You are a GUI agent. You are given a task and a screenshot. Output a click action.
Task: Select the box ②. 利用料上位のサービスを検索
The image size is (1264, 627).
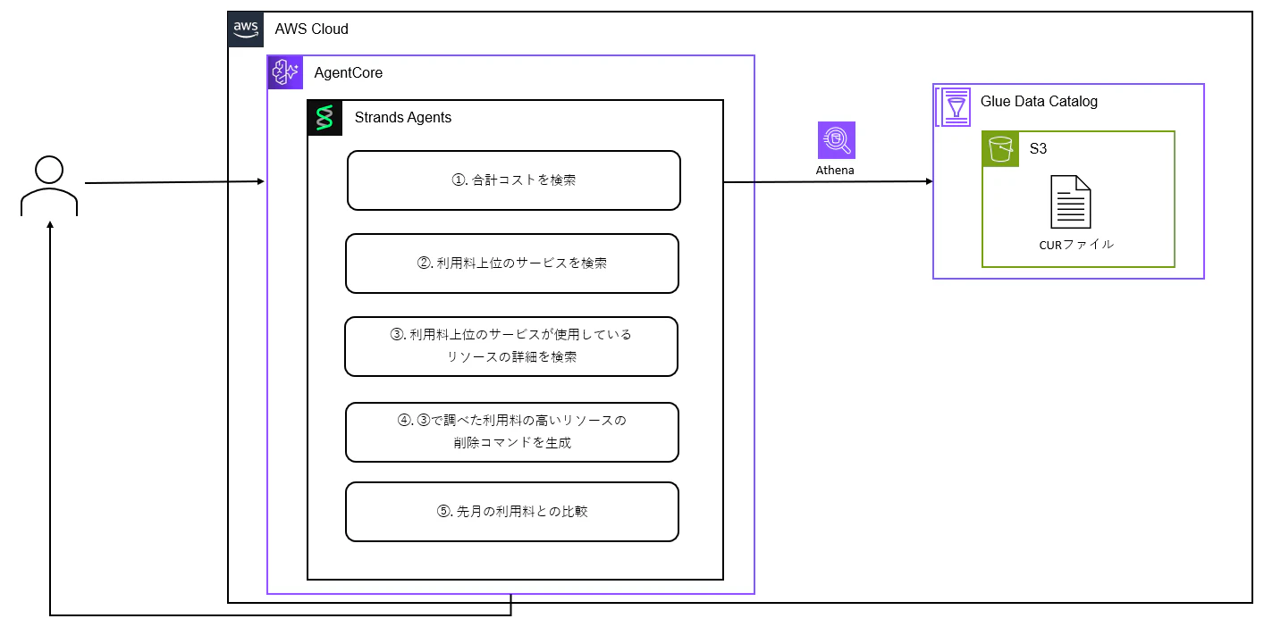[512, 263]
